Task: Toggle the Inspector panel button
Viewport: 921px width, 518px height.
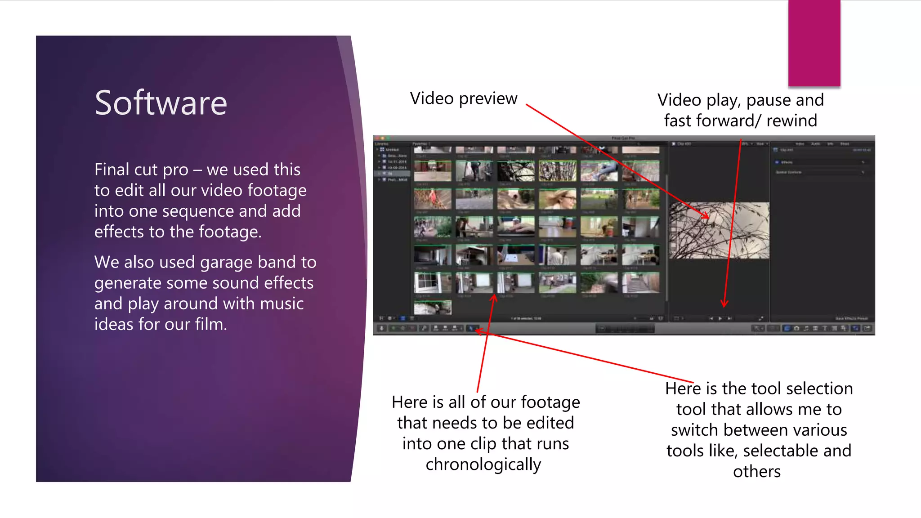Action: (x=855, y=328)
